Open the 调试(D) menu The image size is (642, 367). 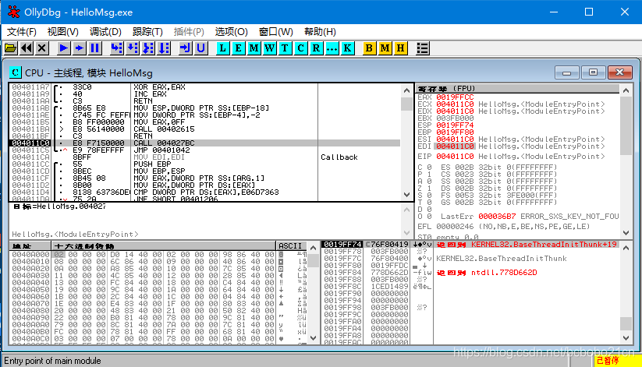(105, 31)
